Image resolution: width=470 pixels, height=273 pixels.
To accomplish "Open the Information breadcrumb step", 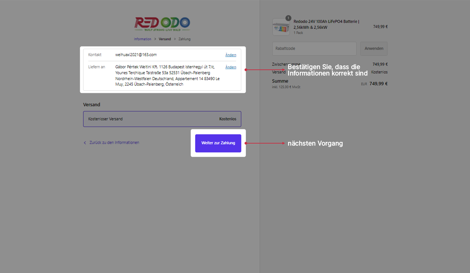I will pos(142,39).
